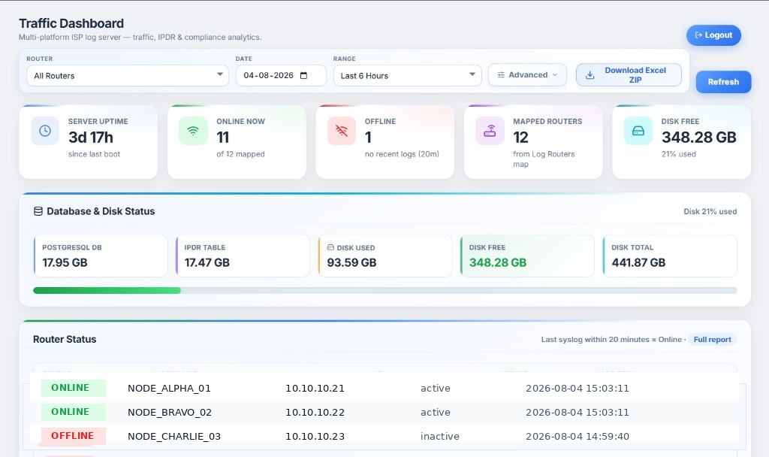Click the OFFLINE badge for NODE_CHARLIE_03
This screenshot has height=457, width=769.
[73, 436]
